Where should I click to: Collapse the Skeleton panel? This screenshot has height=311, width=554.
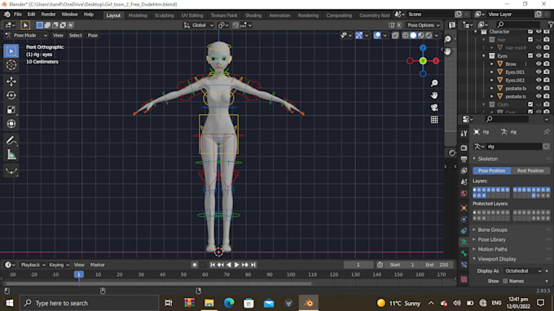(487, 159)
